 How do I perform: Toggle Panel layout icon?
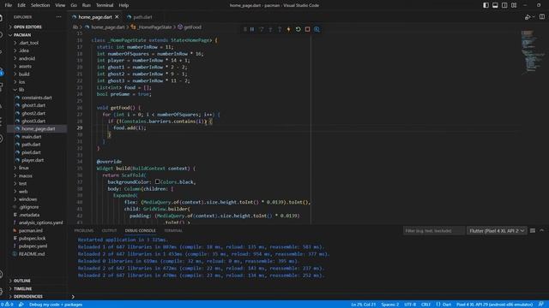click(x=495, y=5)
